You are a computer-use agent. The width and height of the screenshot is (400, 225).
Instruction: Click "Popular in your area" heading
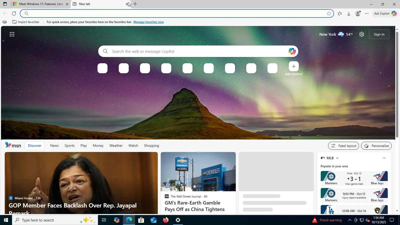tap(334, 166)
